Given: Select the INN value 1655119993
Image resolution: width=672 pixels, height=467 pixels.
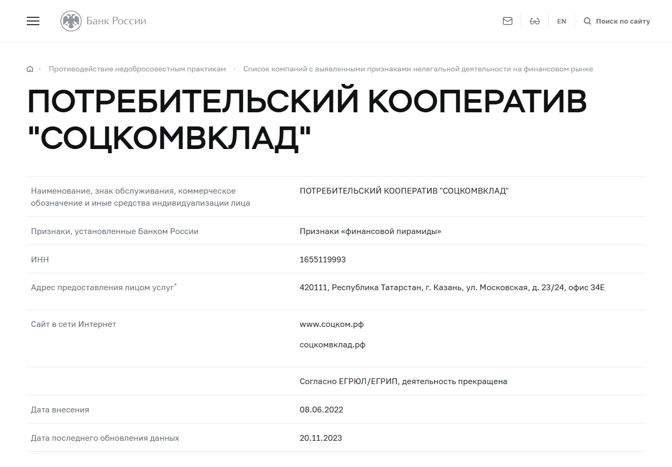Looking at the screenshot, I should click(x=323, y=259).
